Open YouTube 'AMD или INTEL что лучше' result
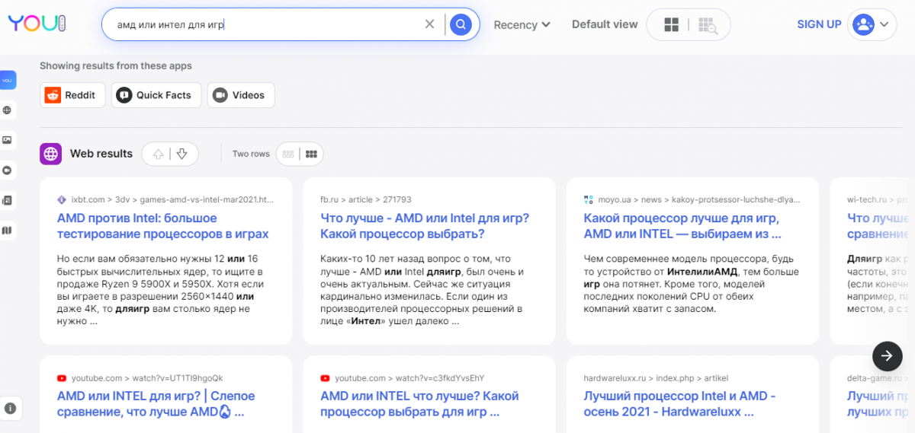The height and width of the screenshot is (433, 915). (419, 404)
